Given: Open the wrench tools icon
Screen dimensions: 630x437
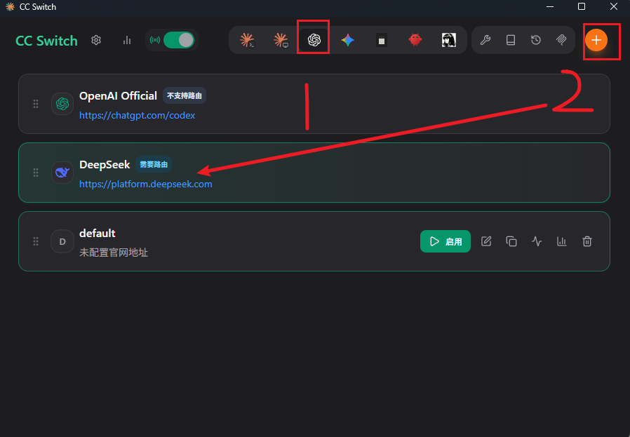Looking at the screenshot, I should point(485,40).
